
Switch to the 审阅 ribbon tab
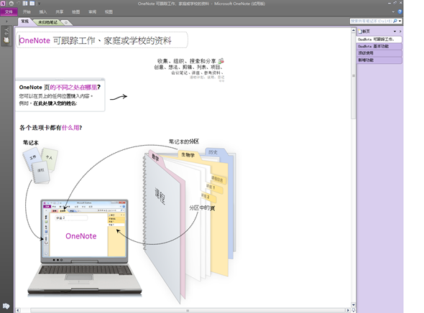tap(93, 12)
